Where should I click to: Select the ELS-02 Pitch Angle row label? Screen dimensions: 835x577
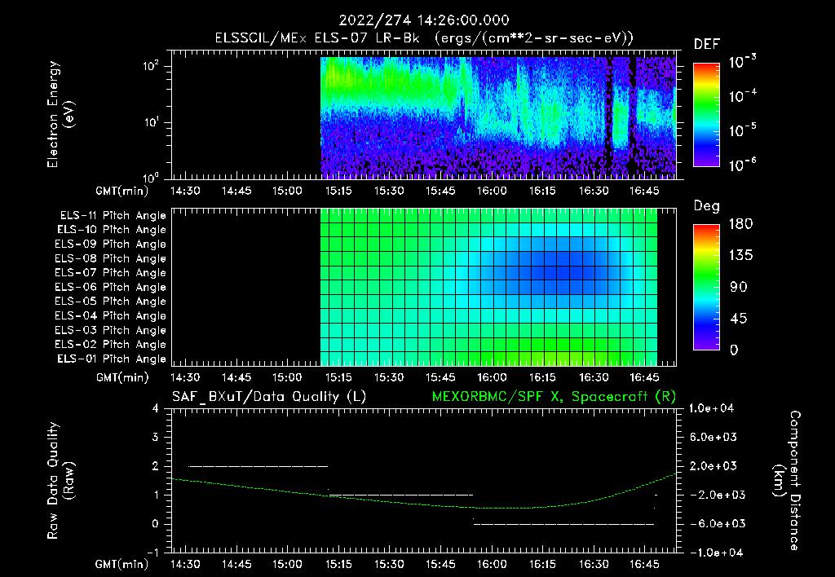(x=111, y=345)
